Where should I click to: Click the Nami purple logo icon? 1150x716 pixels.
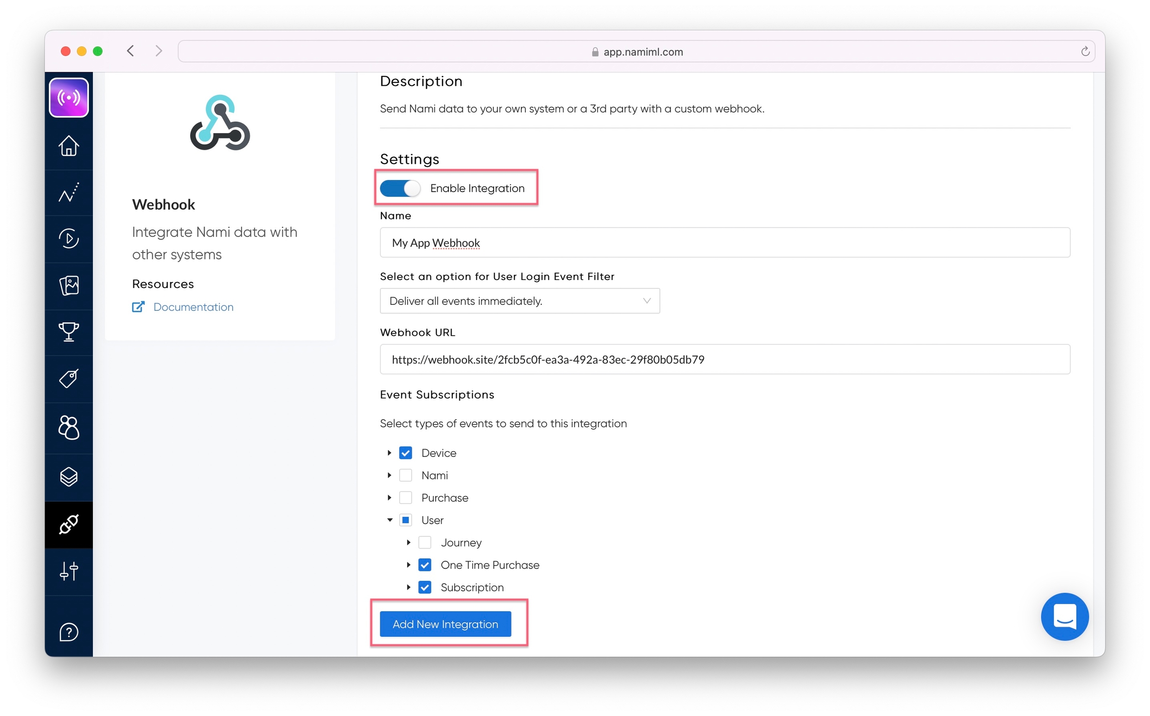[x=69, y=97]
